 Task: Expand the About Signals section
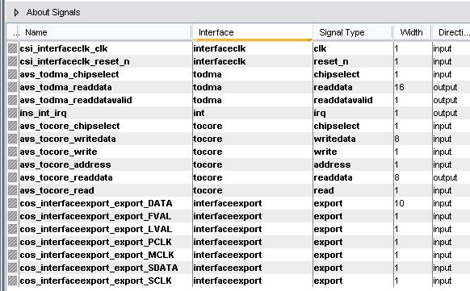(x=16, y=13)
